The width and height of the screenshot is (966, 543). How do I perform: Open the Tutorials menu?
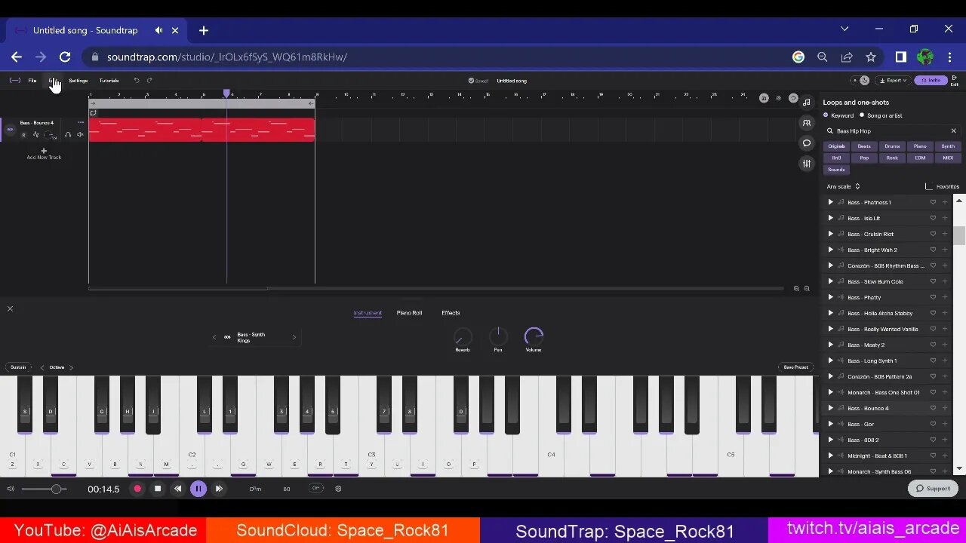[109, 80]
